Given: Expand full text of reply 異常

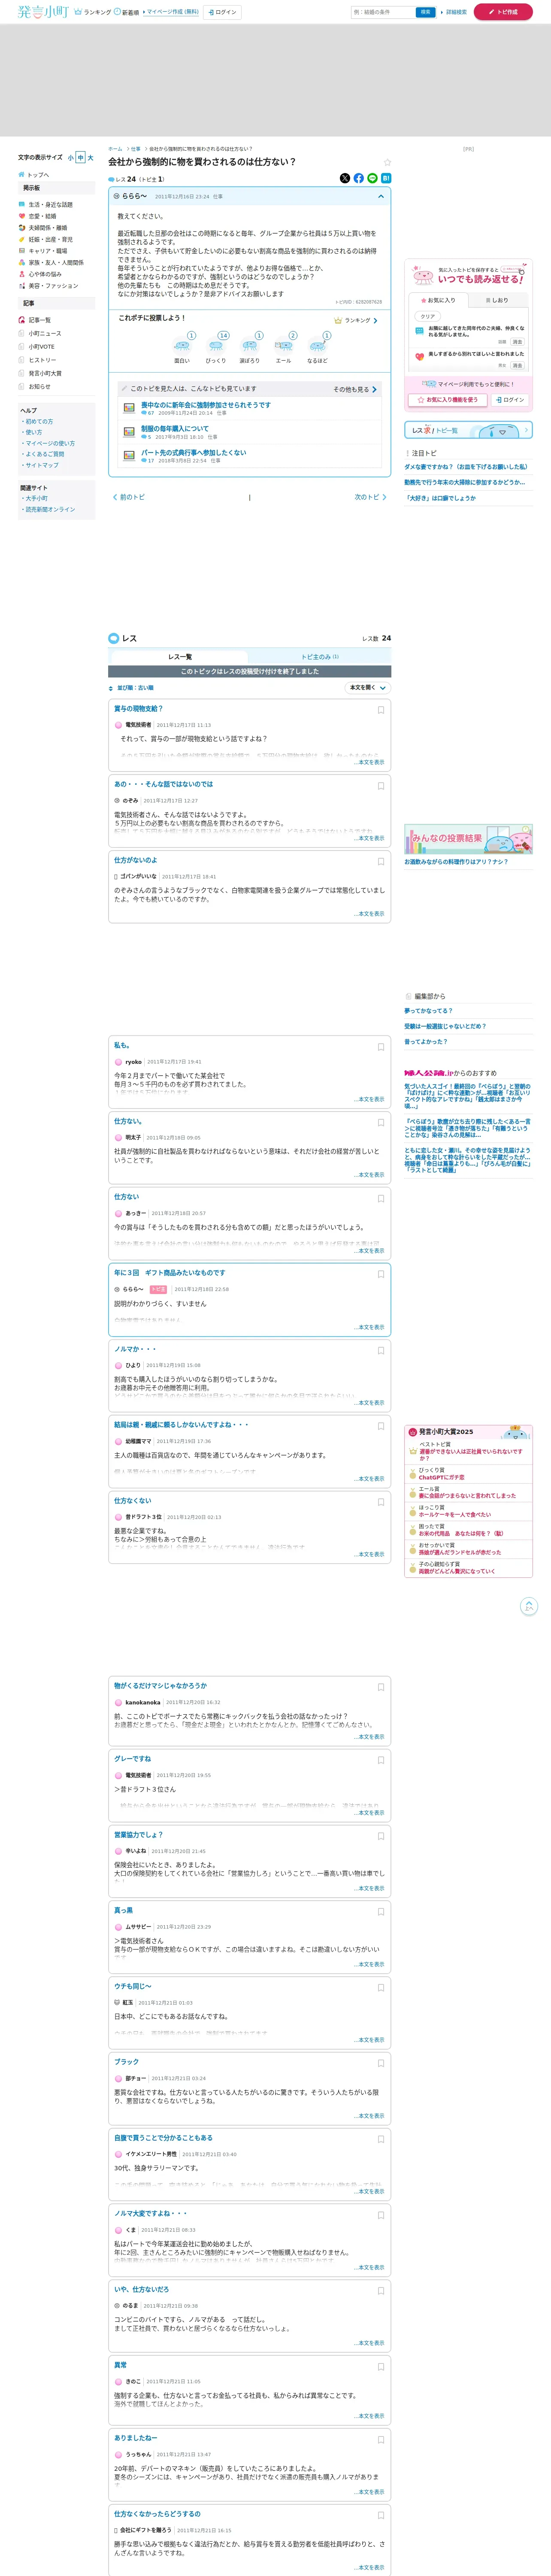Looking at the screenshot, I should [370, 2416].
